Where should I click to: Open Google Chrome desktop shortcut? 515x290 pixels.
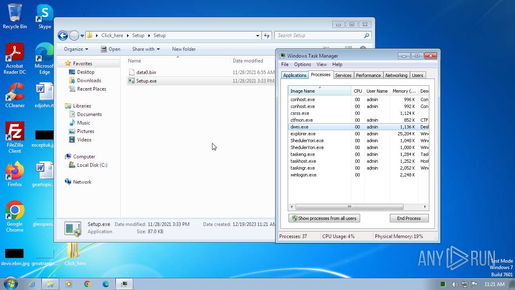click(x=15, y=217)
